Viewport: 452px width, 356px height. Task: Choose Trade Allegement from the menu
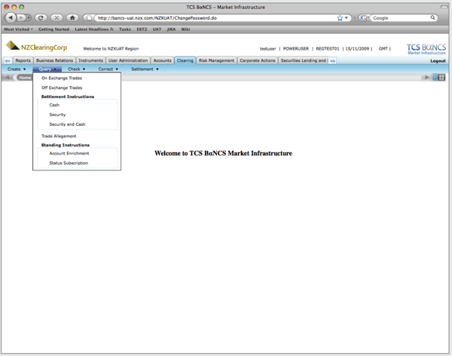(59, 136)
